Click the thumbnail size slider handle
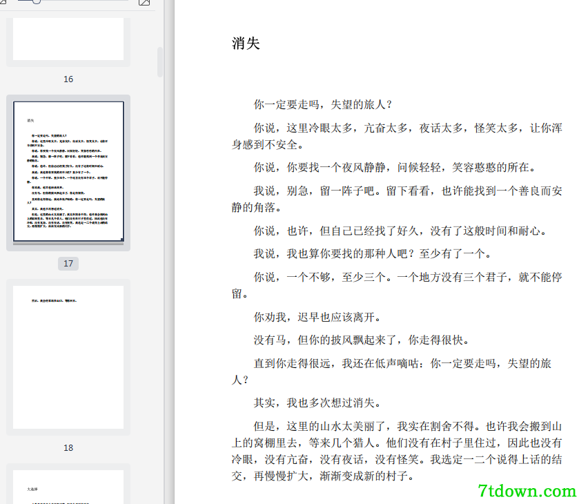Viewport: 579px width, 504px height. [x=36, y=1]
